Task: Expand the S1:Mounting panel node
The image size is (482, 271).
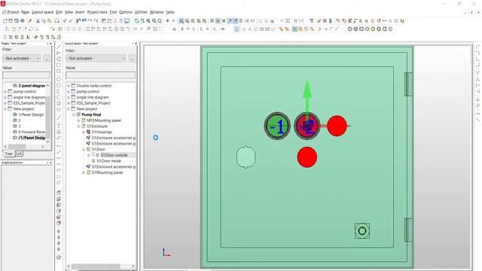Action: tap(84, 172)
